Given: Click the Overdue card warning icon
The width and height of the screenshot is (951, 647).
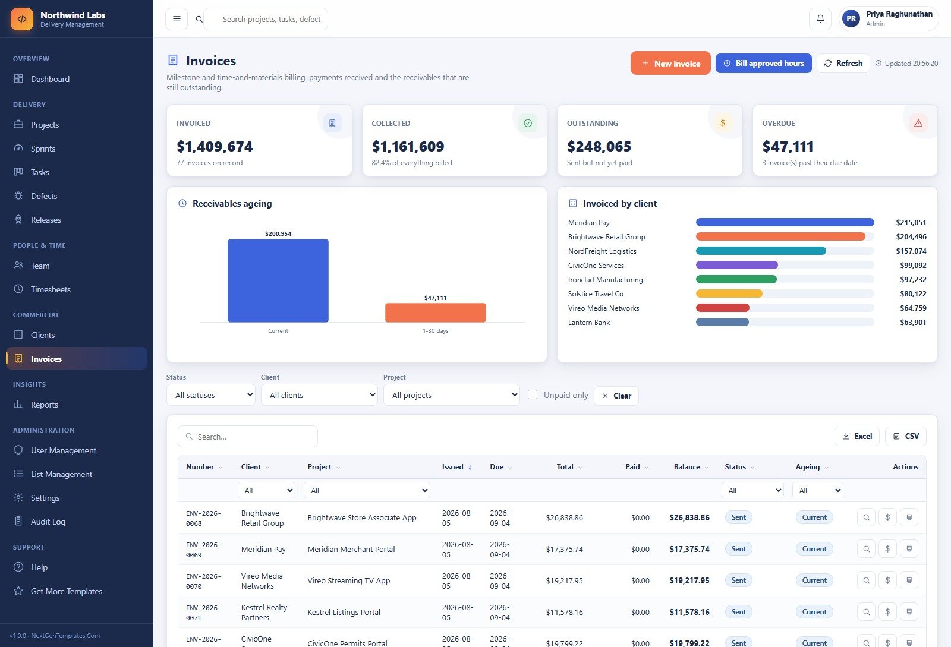Looking at the screenshot, I should click(x=918, y=123).
